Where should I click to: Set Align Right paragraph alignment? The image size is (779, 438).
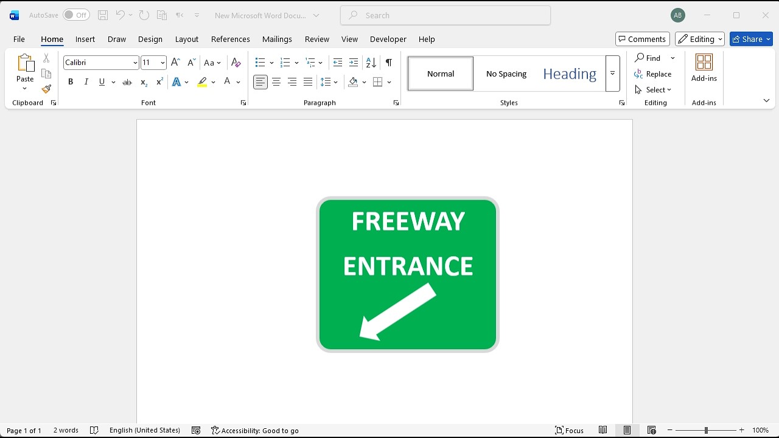pyautogui.click(x=292, y=82)
